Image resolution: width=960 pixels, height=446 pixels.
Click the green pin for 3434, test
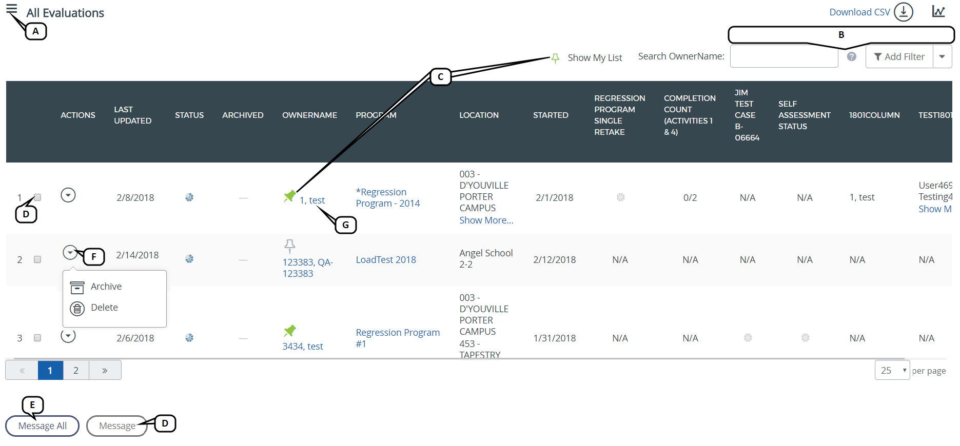point(289,331)
